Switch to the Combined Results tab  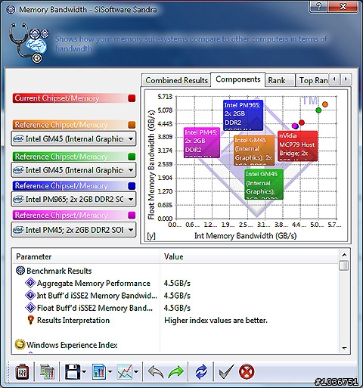point(176,80)
